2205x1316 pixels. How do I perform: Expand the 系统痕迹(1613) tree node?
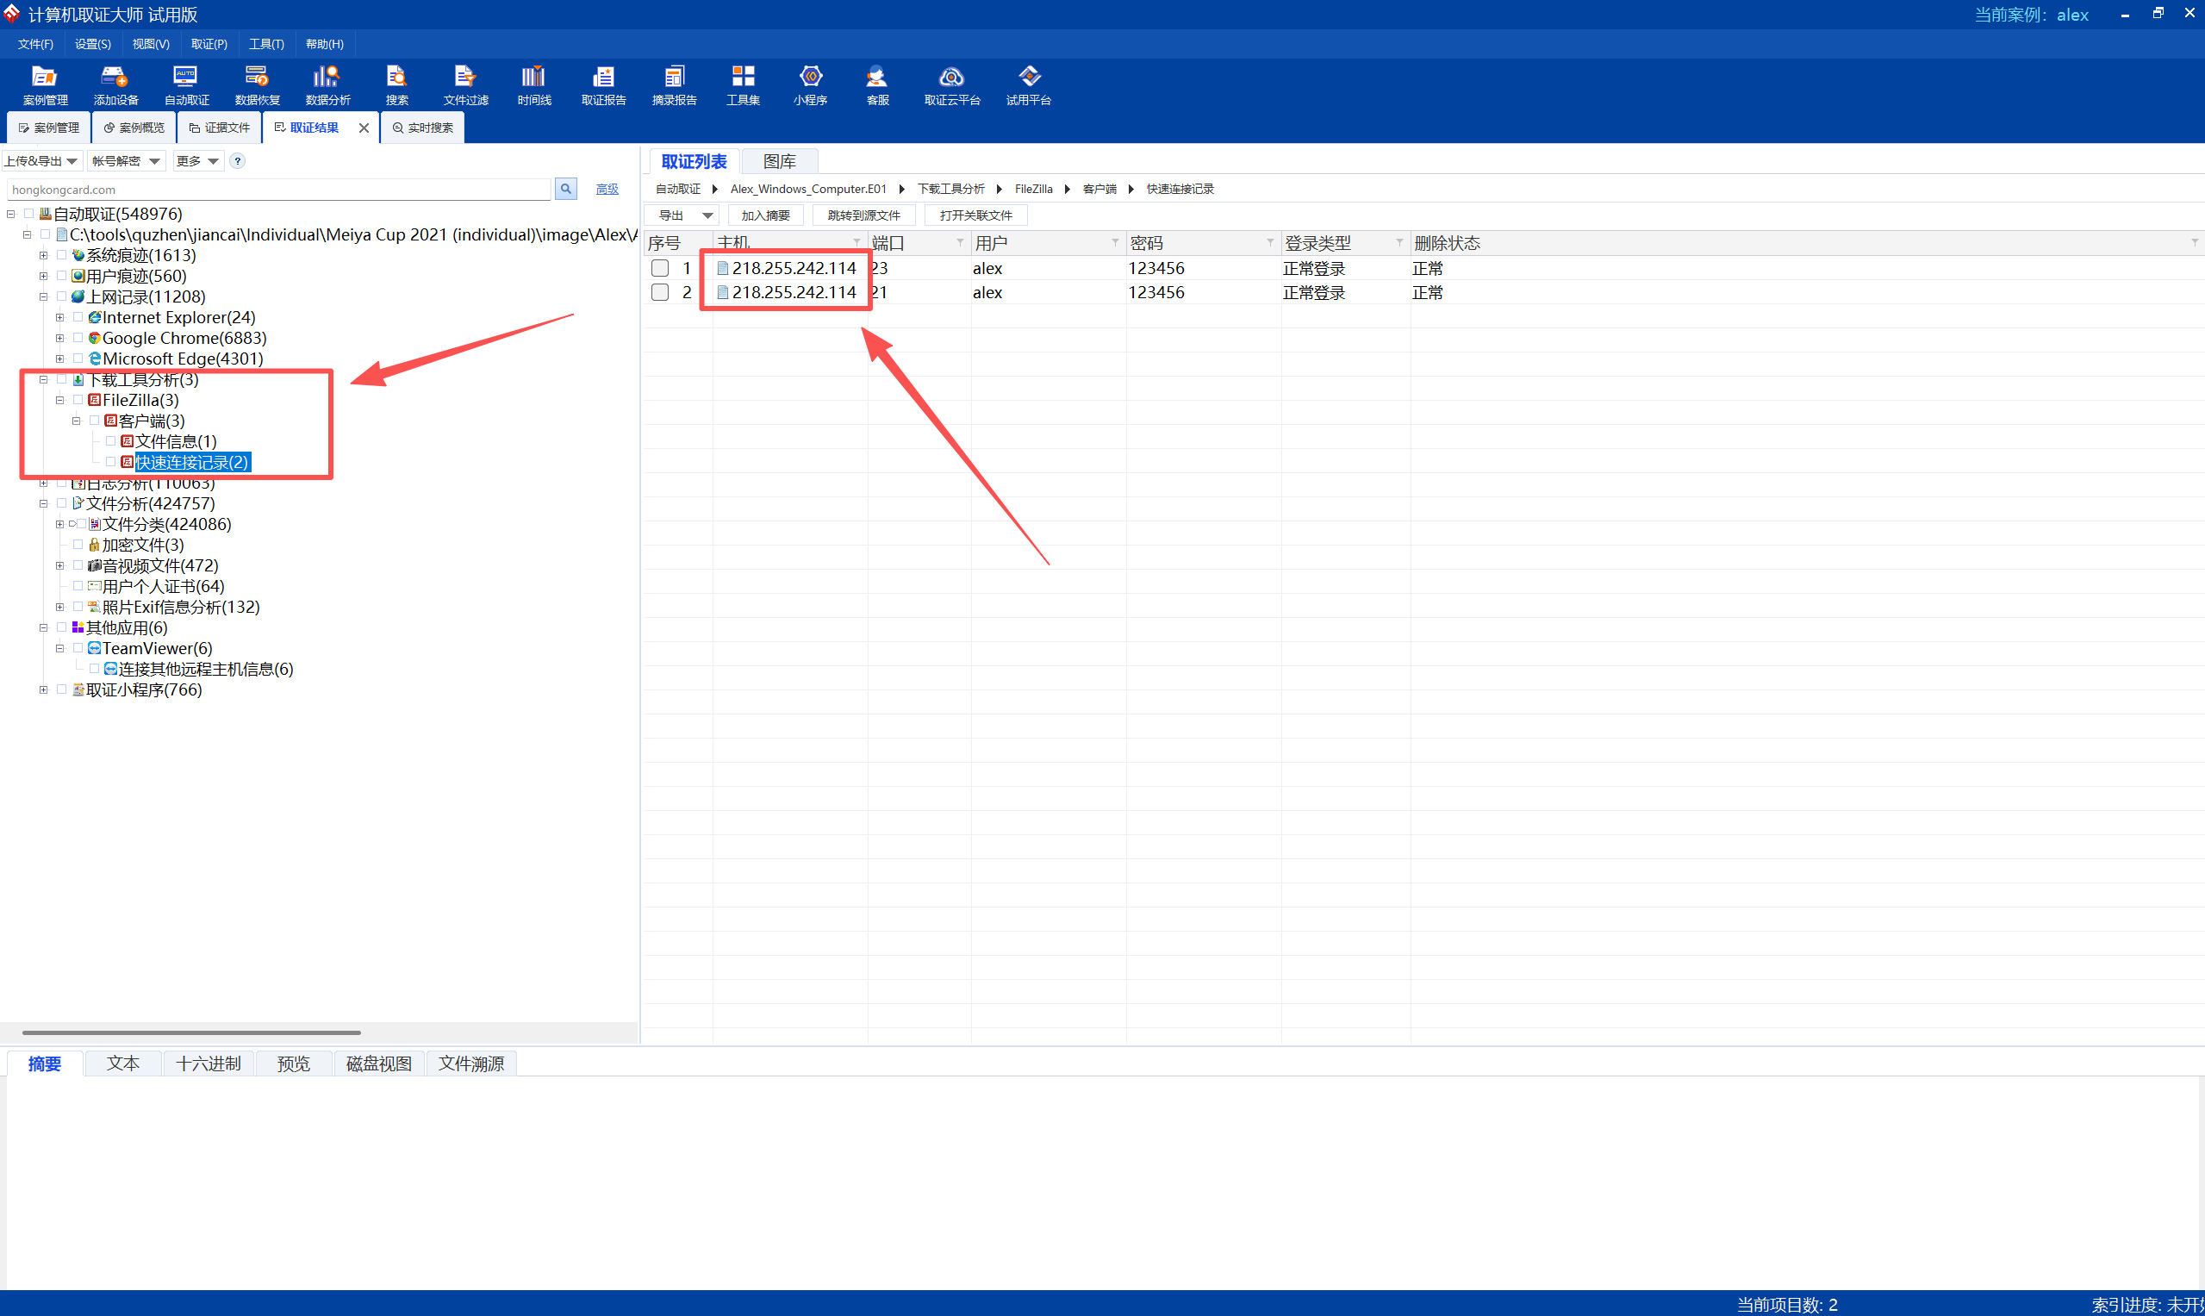coord(43,255)
